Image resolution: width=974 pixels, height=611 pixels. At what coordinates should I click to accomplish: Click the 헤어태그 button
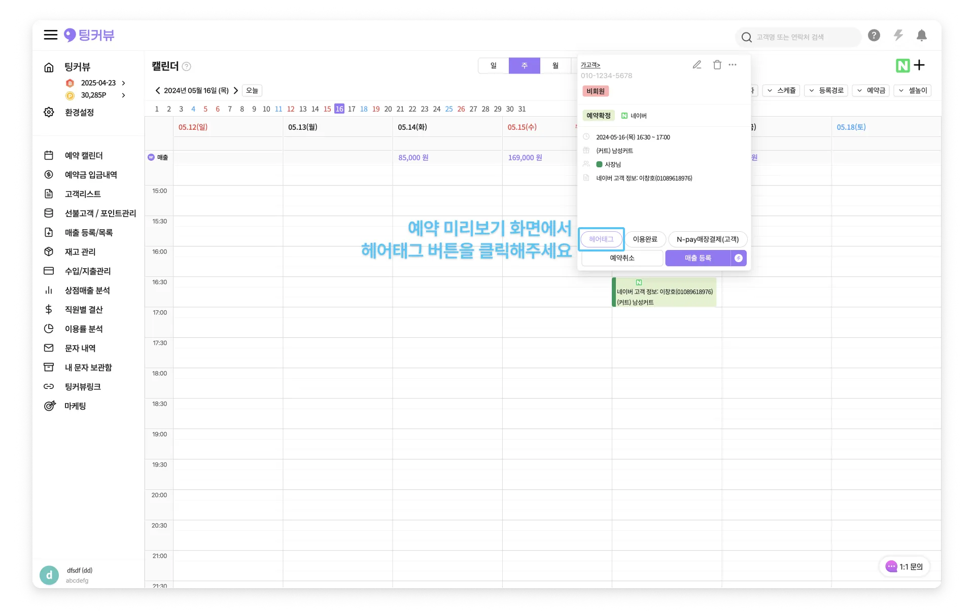coord(601,239)
